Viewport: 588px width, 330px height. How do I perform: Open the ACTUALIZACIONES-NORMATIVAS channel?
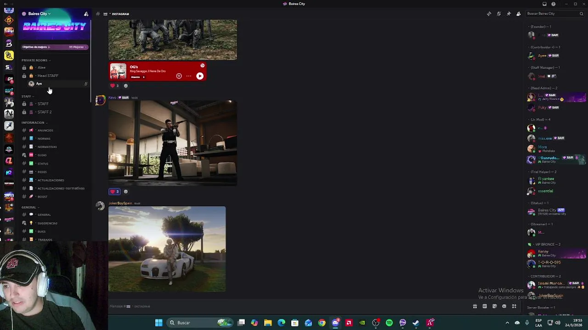[54, 188]
